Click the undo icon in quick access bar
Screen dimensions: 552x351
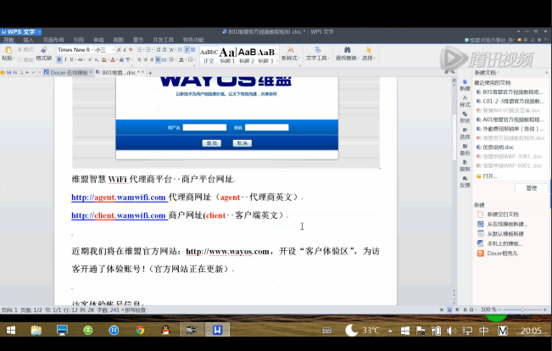(x=27, y=73)
